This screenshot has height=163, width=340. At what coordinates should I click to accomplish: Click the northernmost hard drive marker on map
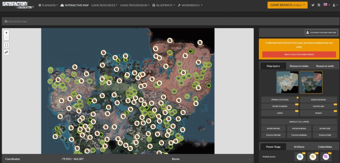click(x=170, y=40)
